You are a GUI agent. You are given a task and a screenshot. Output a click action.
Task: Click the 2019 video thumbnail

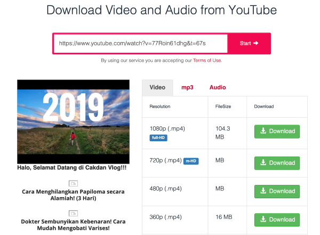73,121
